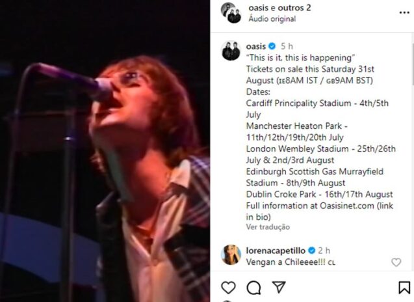The image size is (414, 302).
Task: Click lorenacapetillo's verified badge
Action: pyautogui.click(x=311, y=250)
